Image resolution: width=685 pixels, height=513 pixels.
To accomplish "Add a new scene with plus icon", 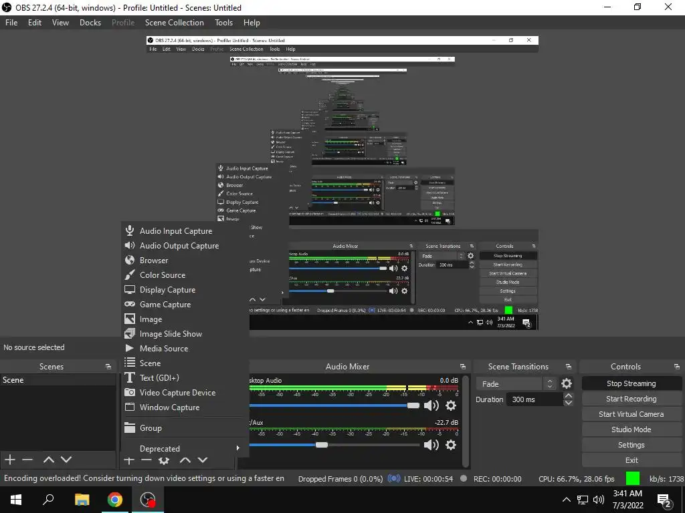I will click(9, 460).
